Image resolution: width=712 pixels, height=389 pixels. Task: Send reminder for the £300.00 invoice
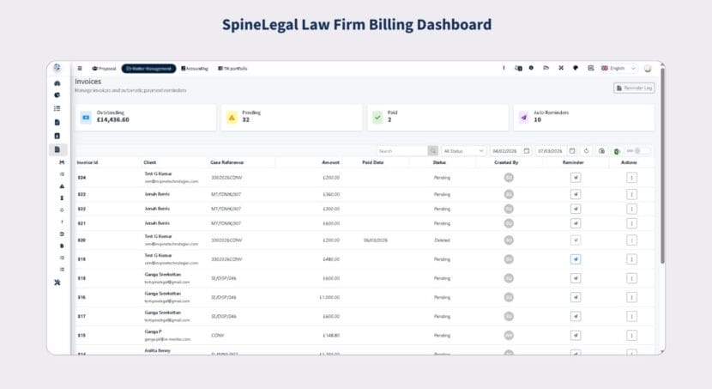576,209
